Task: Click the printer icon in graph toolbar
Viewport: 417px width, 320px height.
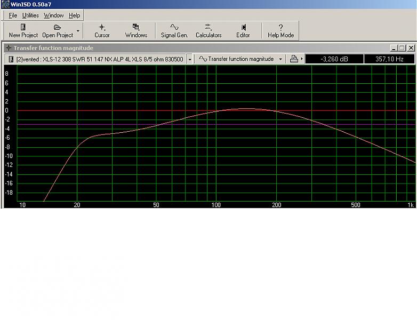Action: pos(294,59)
